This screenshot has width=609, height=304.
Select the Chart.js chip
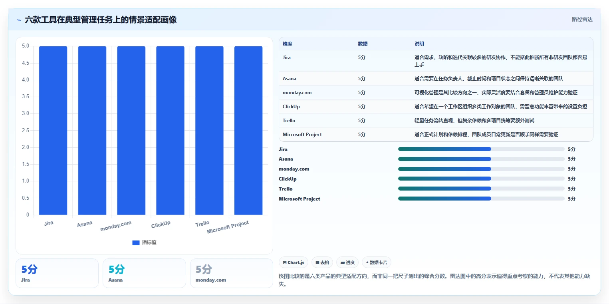click(x=294, y=262)
